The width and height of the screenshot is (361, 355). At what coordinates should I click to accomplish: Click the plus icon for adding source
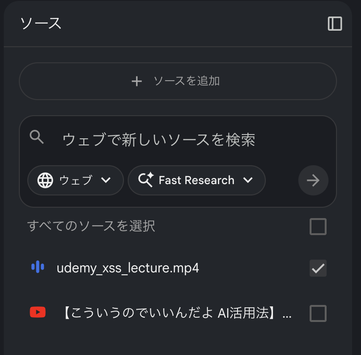pyautogui.click(x=137, y=81)
